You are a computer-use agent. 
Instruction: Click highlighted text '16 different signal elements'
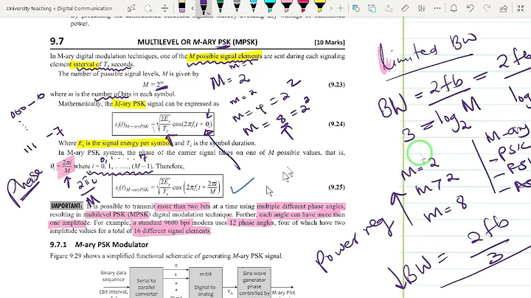(x=172, y=231)
